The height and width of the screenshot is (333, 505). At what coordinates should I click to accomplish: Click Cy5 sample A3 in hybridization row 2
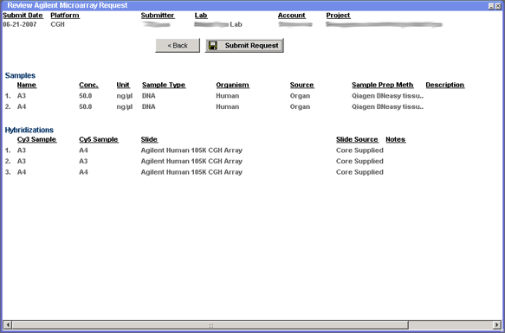coord(83,161)
